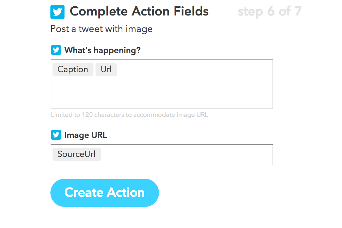Click the Complete Action Fields heading
Screen dimensions: 342x228
(139, 11)
